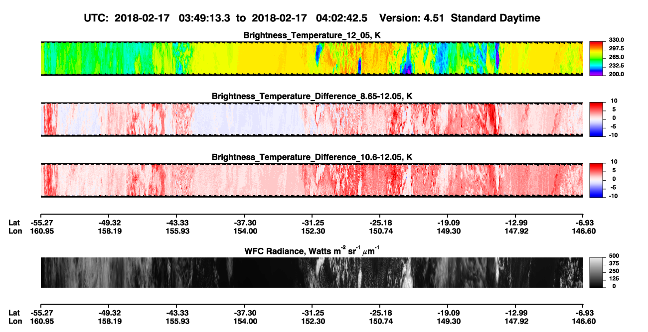Screen dimensions: 648x332
Task: Click the WFC Radiance grayscale colorbar
Action: (x=596, y=273)
